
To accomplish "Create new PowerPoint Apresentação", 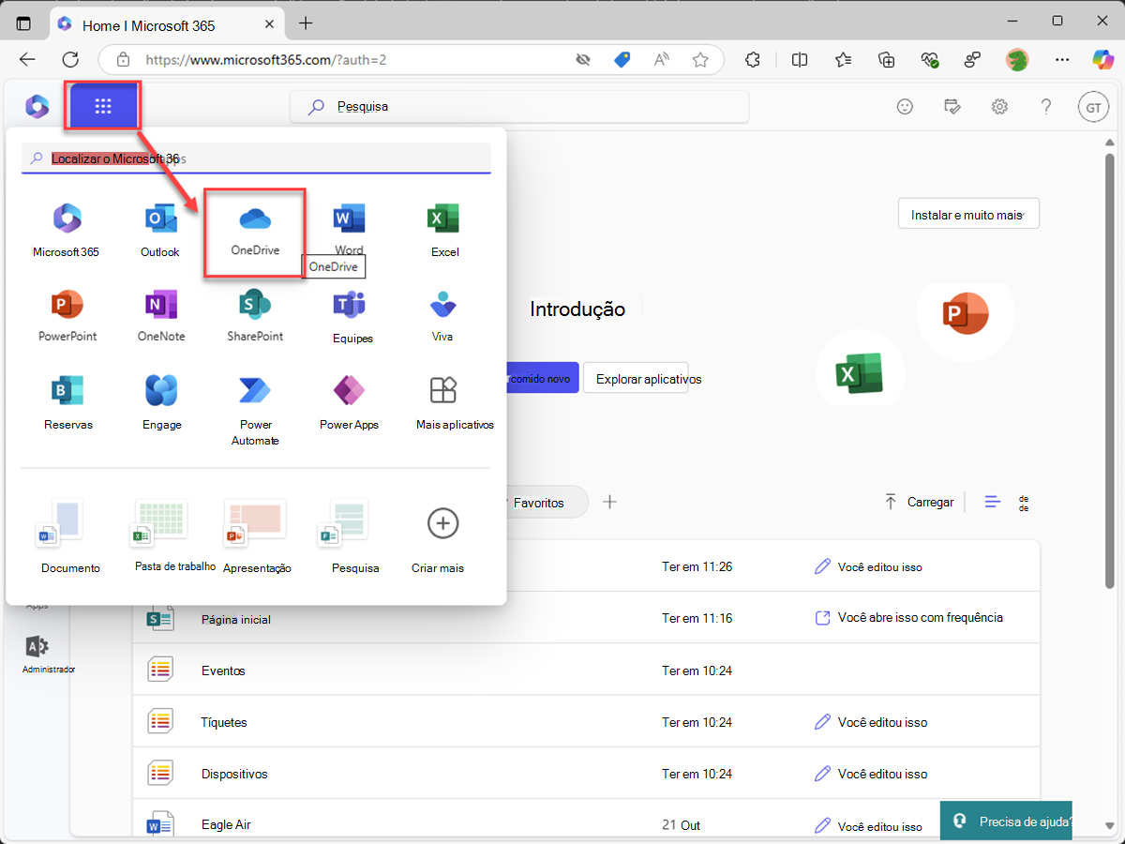I will tap(257, 536).
